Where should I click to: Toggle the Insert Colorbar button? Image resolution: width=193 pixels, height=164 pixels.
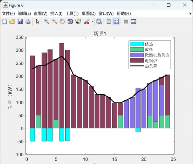[x=108, y=22]
